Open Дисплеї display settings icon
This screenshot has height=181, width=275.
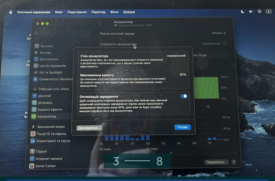pos(34,96)
